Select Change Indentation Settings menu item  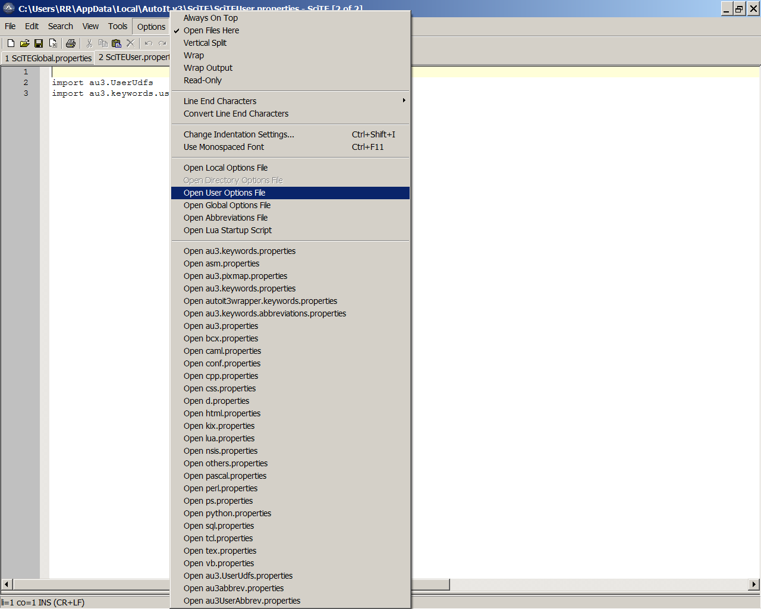[x=238, y=134]
